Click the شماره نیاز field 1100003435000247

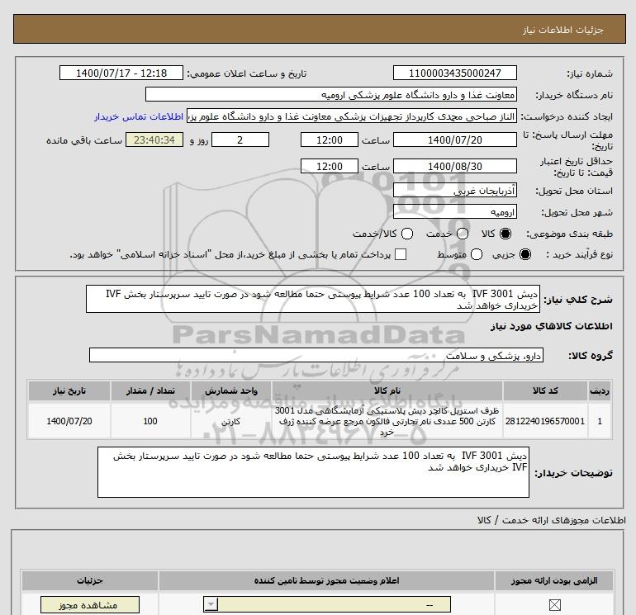click(454, 73)
